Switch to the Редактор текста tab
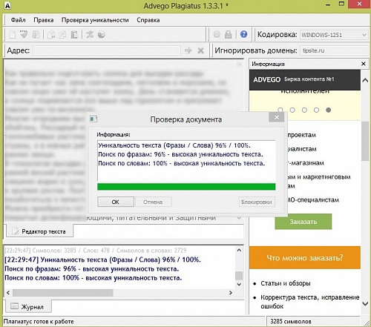 [x=40, y=231]
